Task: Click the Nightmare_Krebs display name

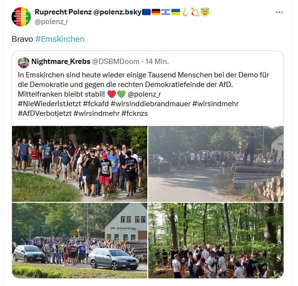Action: coord(61,62)
